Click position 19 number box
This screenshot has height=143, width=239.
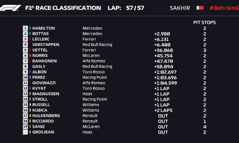pyautogui.click(x=25, y=127)
